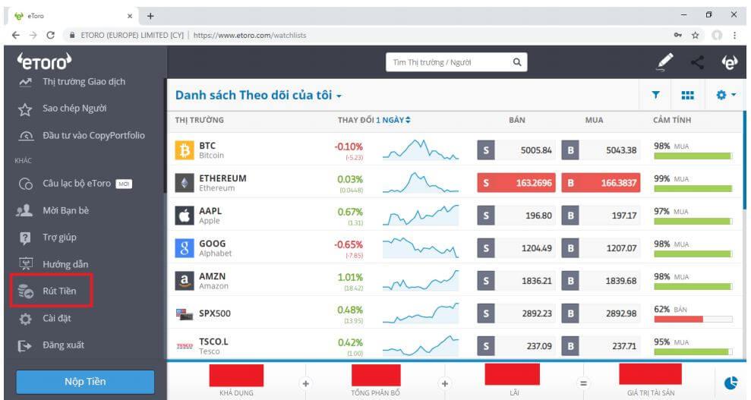Click the eToro bull icon top right
The image size is (751, 400).
[x=730, y=62]
